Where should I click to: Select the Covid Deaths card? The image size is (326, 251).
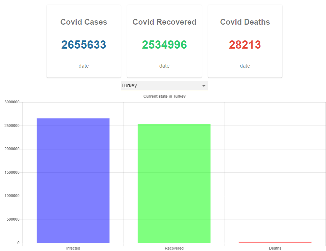coord(245,40)
